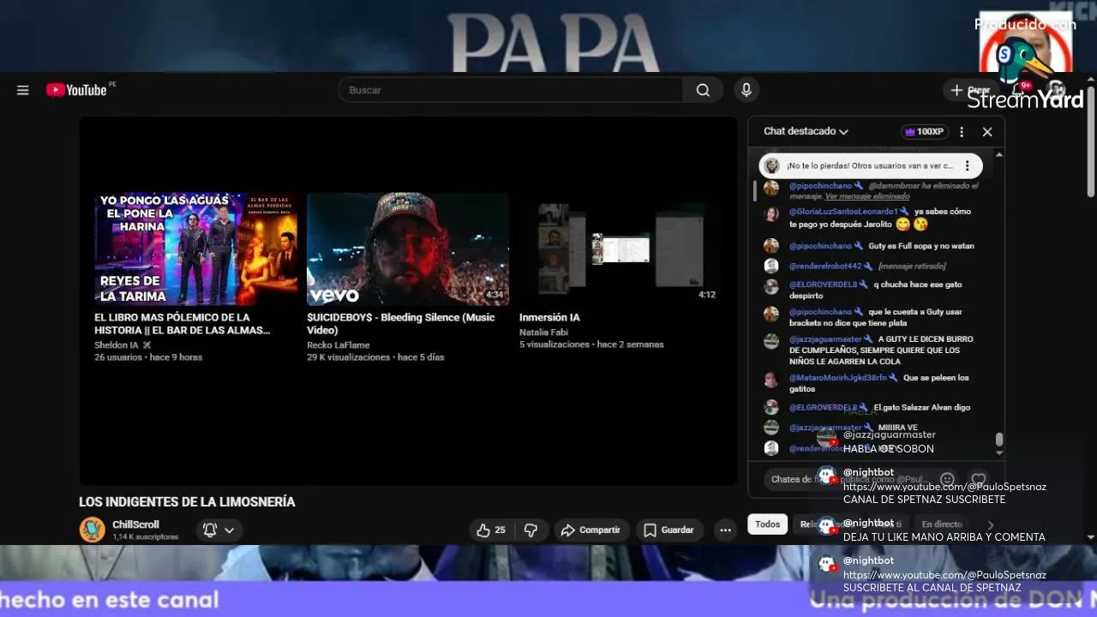1097x617 pixels.
Task: Open the YouTube hamburger guide menu
Action: click(23, 90)
